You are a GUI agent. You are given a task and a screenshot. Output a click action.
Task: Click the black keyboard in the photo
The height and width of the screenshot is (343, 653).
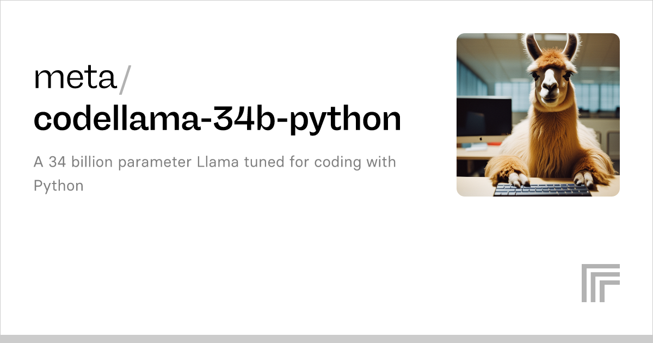click(x=541, y=189)
